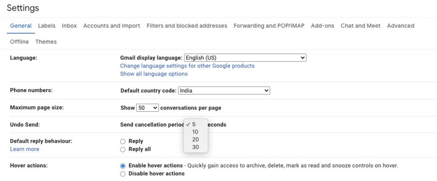The width and height of the screenshot is (437, 181).
Task: Expand the Gmail display language dropdown
Action: 245,58
